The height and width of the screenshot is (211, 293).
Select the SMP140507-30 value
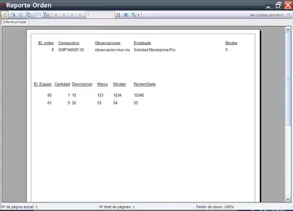71,50
